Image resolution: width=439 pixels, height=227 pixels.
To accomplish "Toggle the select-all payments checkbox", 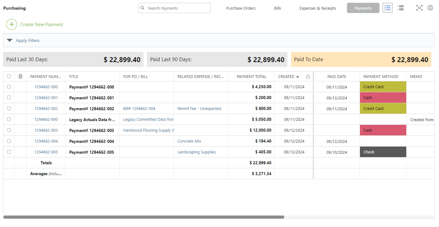I will click(9, 76).
